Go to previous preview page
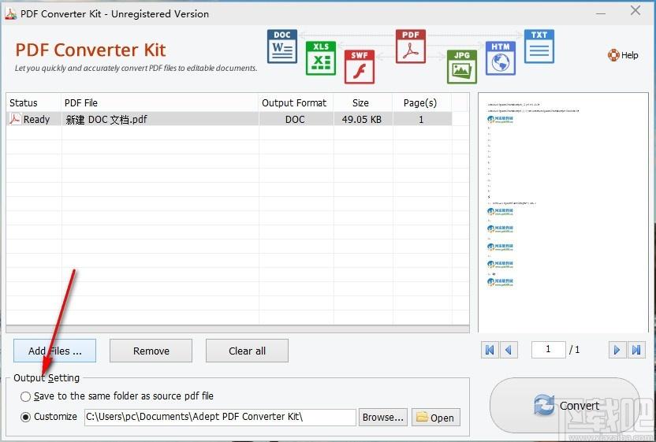This screenshot has height=442, width=656. tap(509, 350)
